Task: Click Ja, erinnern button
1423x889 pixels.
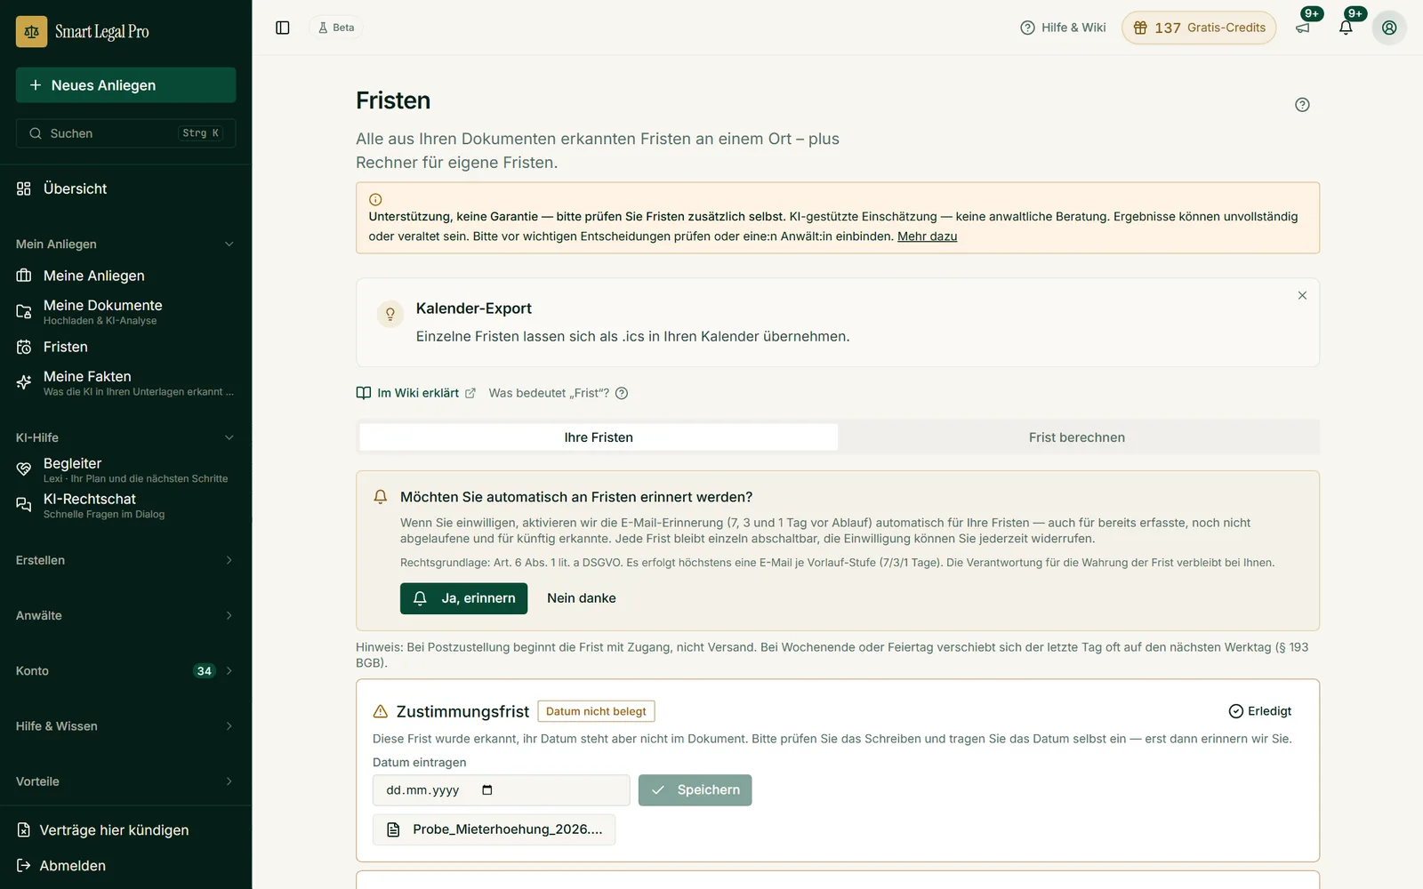Action: [463, 598]
